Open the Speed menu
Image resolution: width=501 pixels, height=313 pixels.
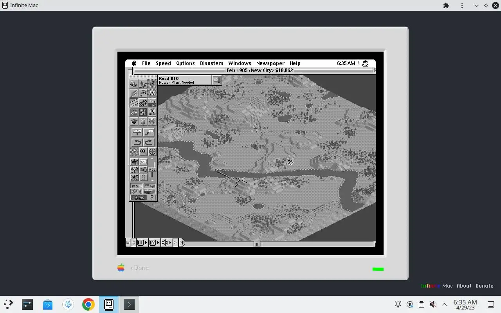tap(163, 63)
